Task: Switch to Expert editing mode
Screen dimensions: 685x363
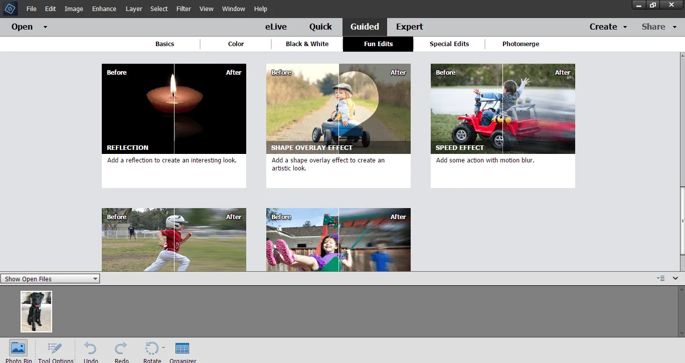Action: [x=409, y=27]
